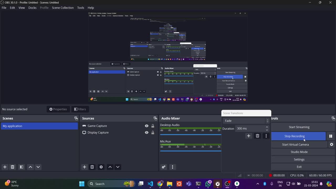Hide the Game Capture source
The width and height of the screenshot is (336, 189).
pyautogui.click(x=146, y=126)
